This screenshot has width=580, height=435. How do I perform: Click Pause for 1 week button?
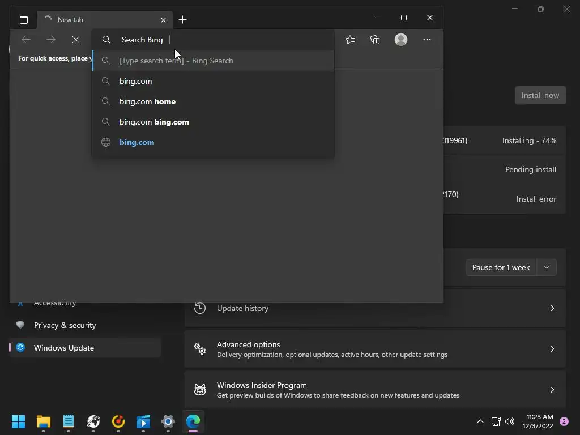(x=501, y=267)
